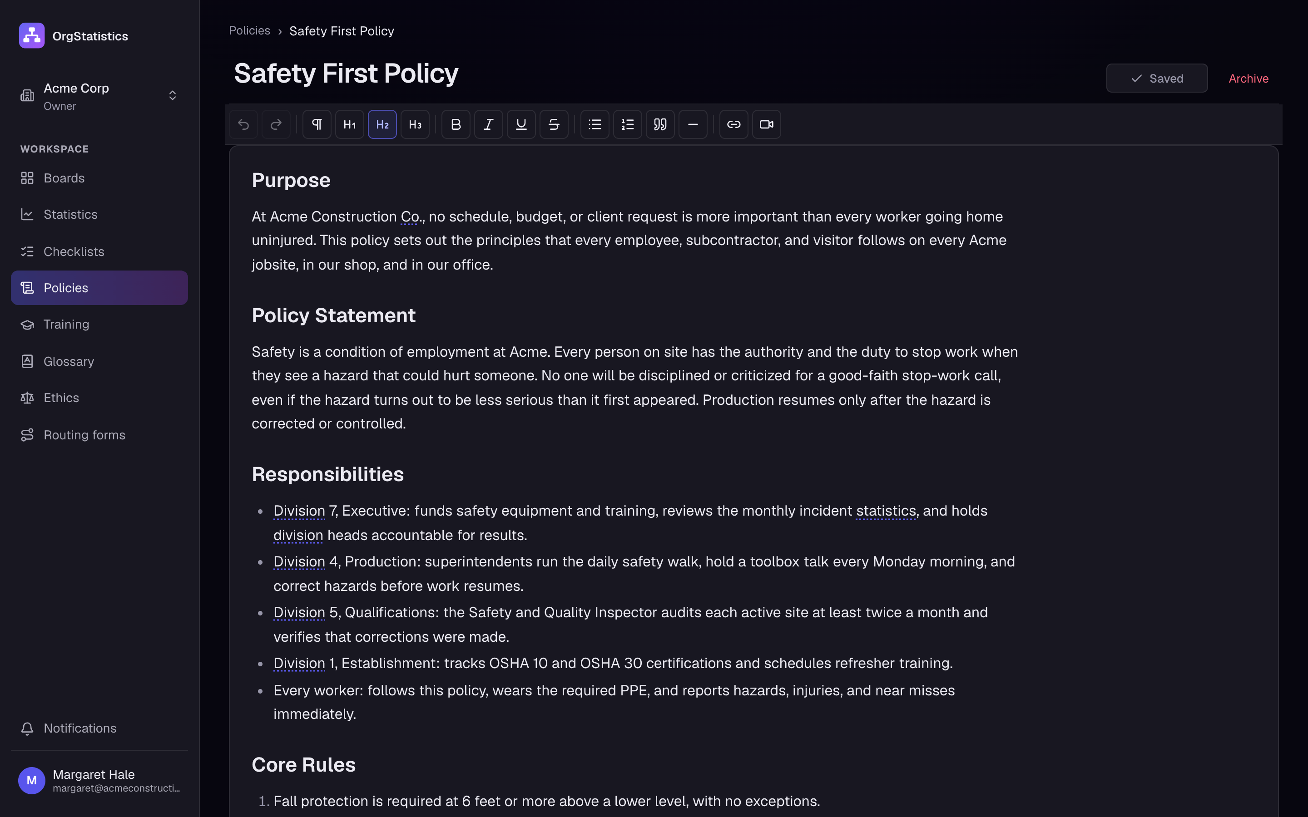Open the Acme Corp organization switcher
Image resolution: width=1308 pixels, height=817 pixels.
coord(99,96)
